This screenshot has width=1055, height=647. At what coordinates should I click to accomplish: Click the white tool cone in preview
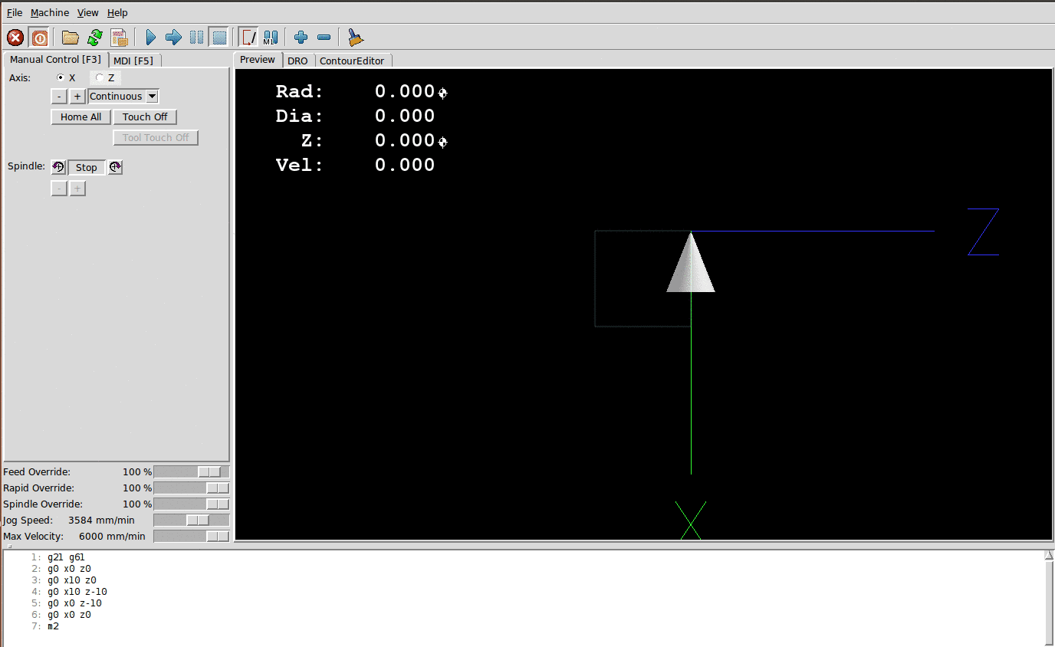[x=691, y=263]
